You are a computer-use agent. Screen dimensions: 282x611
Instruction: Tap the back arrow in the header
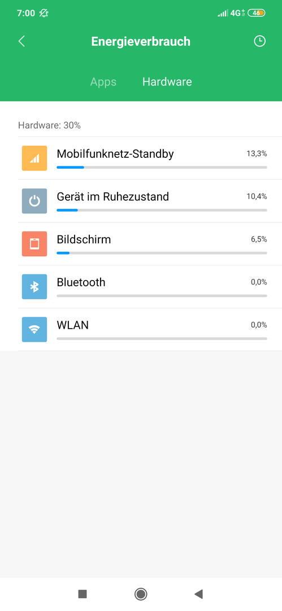coord(22,41)
